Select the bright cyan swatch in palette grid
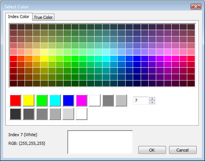205x161 pixels. click(x=106, y=58)
